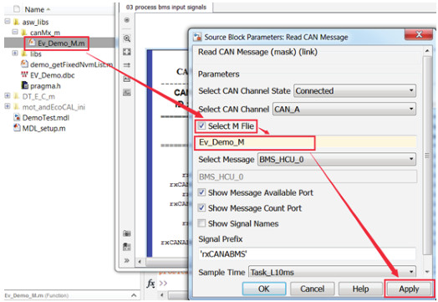
Task: Click the Cancel button in dialog
Action: [x=312, y=289]
